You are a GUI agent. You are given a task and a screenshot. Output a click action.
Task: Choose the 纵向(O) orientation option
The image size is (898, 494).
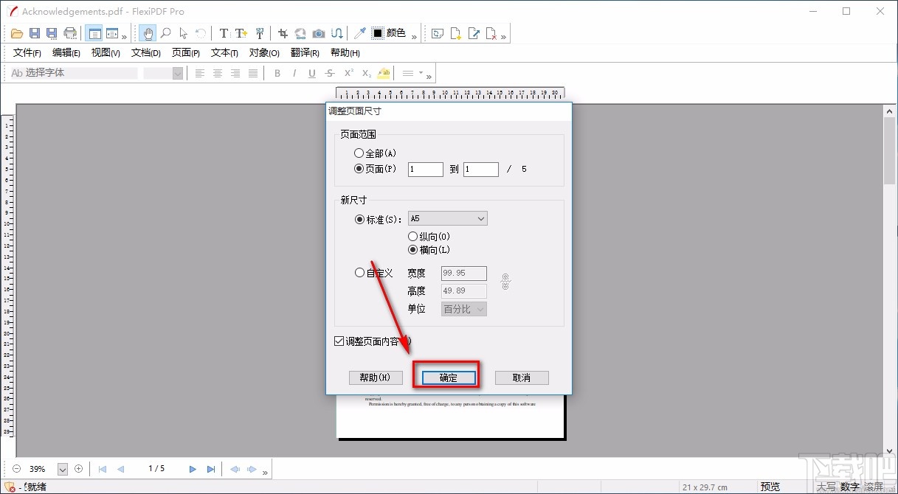tap(413, 236)
